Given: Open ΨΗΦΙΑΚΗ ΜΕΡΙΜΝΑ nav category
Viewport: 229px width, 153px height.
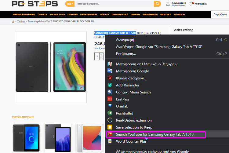Looking at the screenshot, I should coord(24,14).
